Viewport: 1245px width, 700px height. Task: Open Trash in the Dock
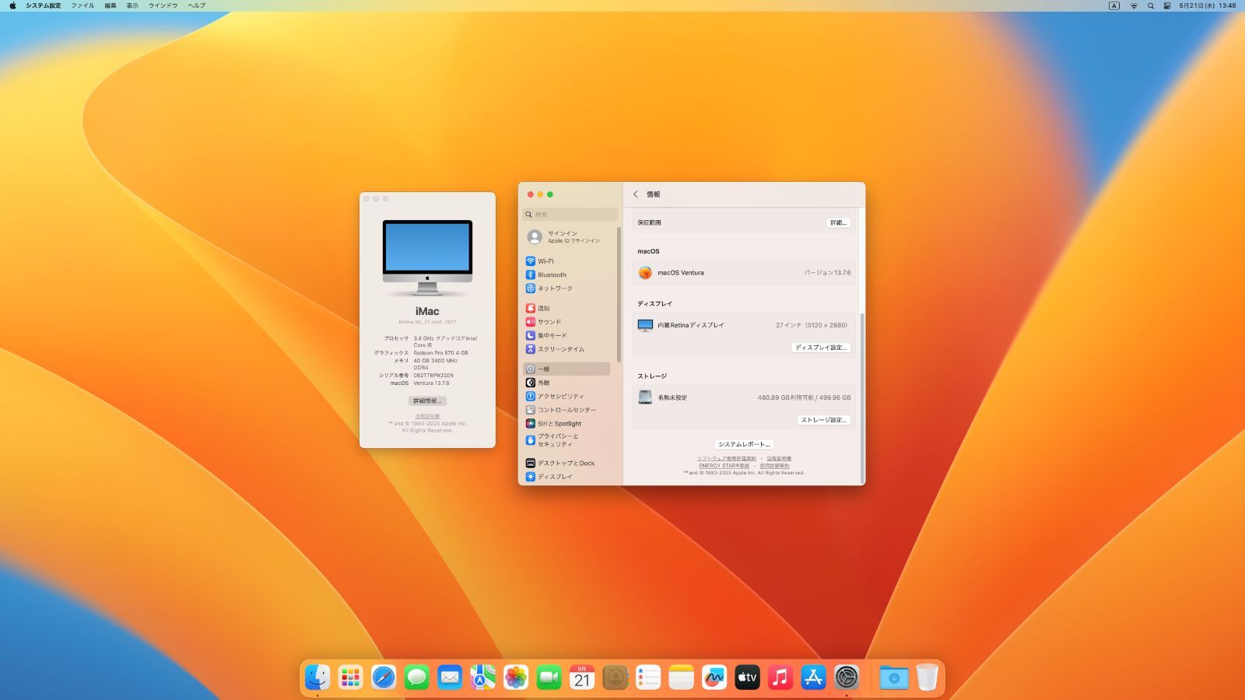pyautogui.click(x=927, y=677)
